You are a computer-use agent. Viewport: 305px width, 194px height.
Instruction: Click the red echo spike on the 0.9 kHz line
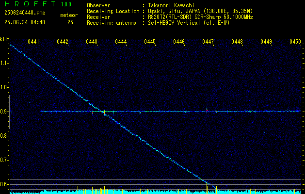(207, 110)
